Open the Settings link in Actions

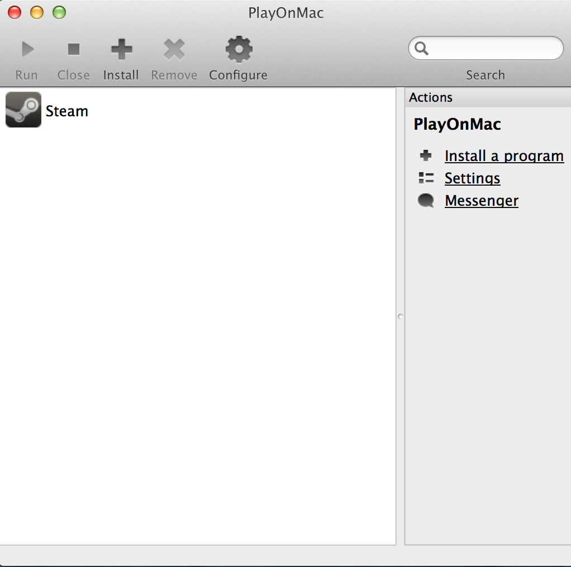coord(472,178)
